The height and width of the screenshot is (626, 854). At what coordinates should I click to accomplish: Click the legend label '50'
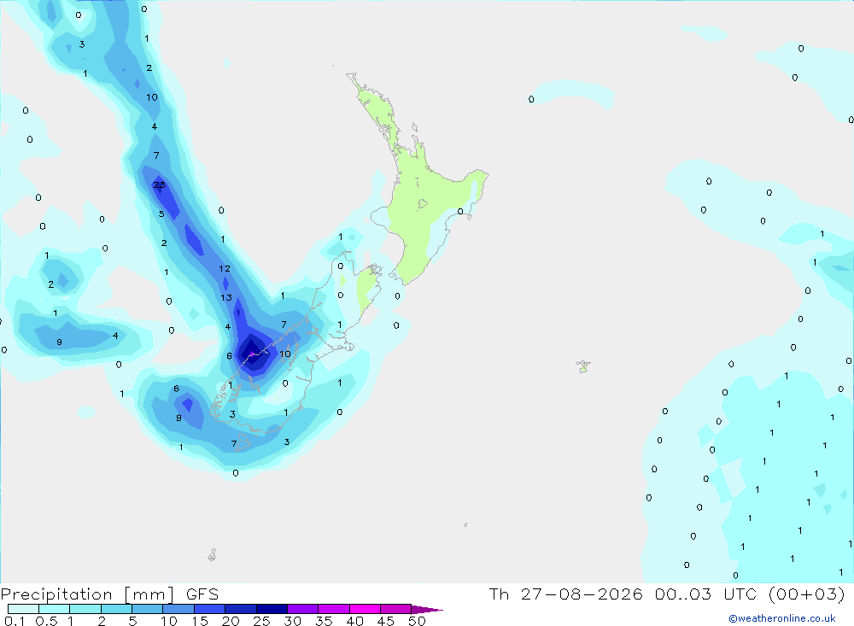417,621
